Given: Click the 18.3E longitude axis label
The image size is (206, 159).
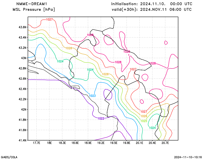Looking at the screenshot, I should click(x=62, y=143).
